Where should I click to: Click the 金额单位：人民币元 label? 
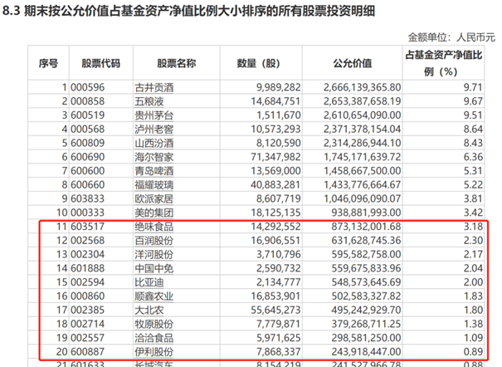pos(451,37)
